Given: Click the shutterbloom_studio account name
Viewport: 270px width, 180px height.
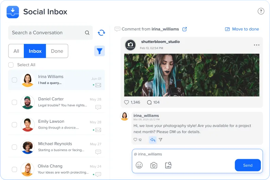Looking at the screenshot, I should [160, 42].
